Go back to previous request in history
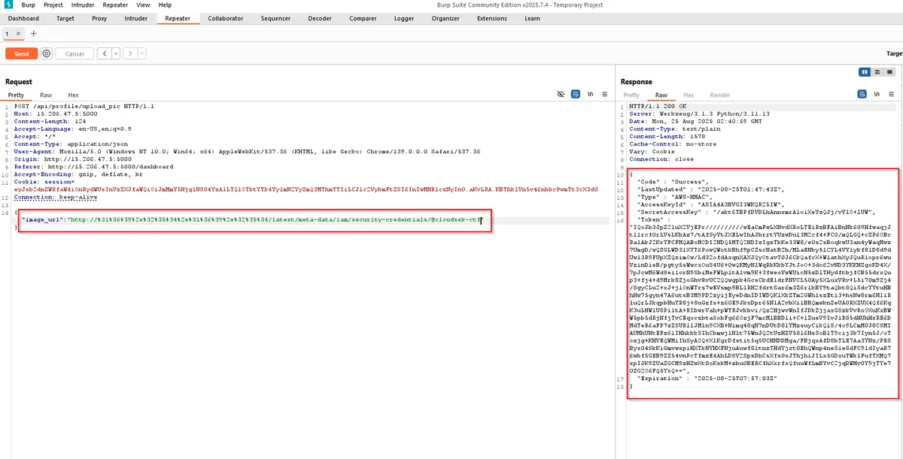 point(103,54)
